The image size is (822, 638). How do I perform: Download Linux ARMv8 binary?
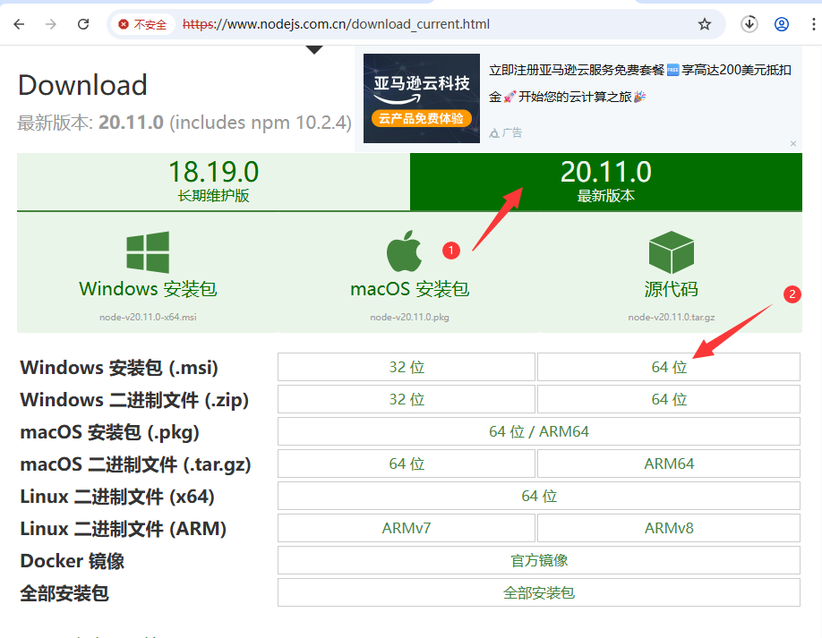tap(669, 528)
